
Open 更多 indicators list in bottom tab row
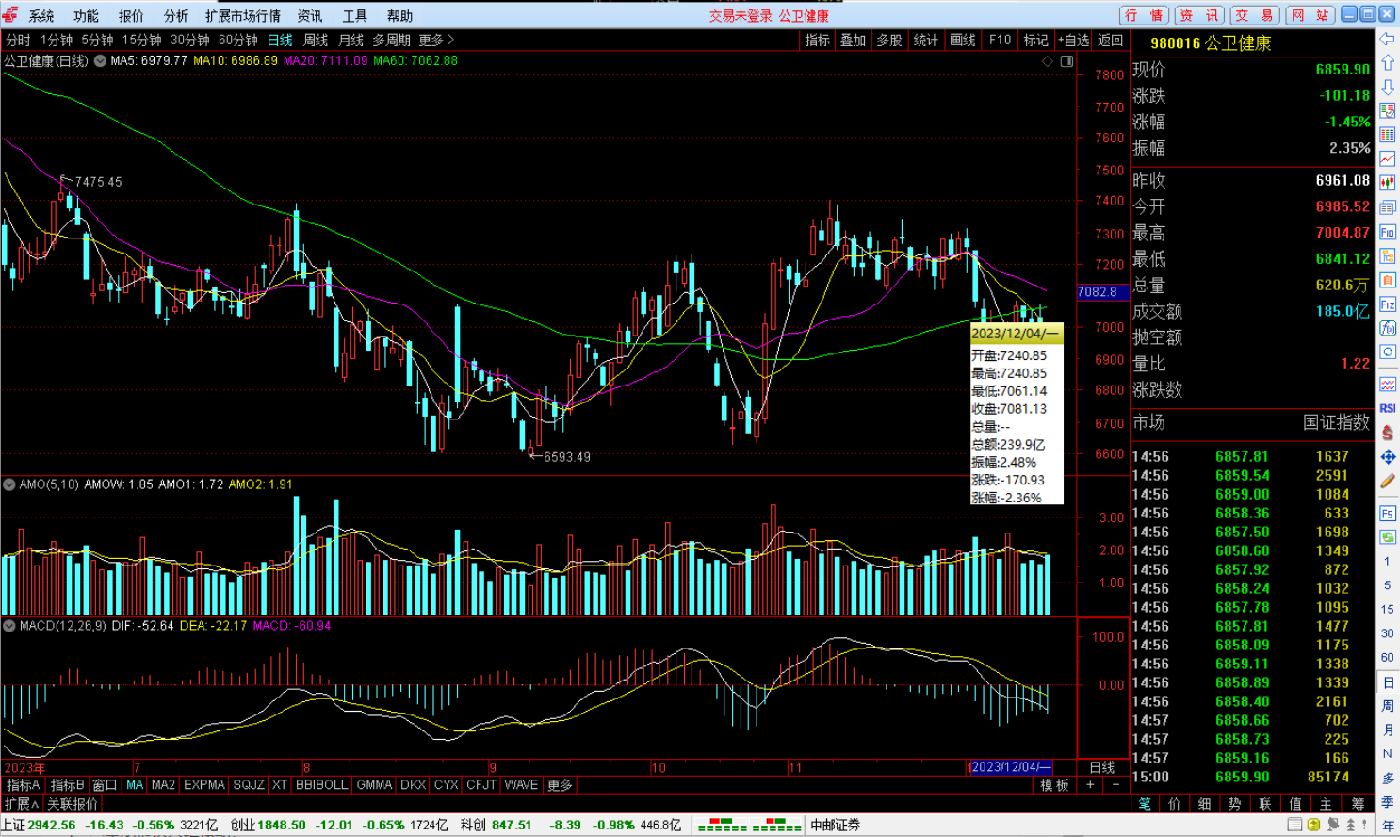pos(560,785)
